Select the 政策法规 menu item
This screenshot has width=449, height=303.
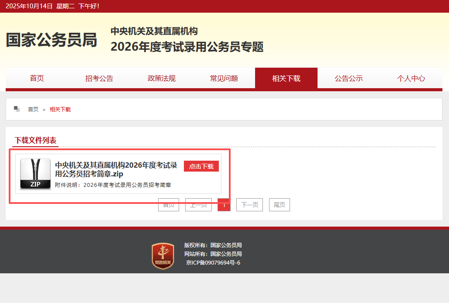tap(162, 79)
